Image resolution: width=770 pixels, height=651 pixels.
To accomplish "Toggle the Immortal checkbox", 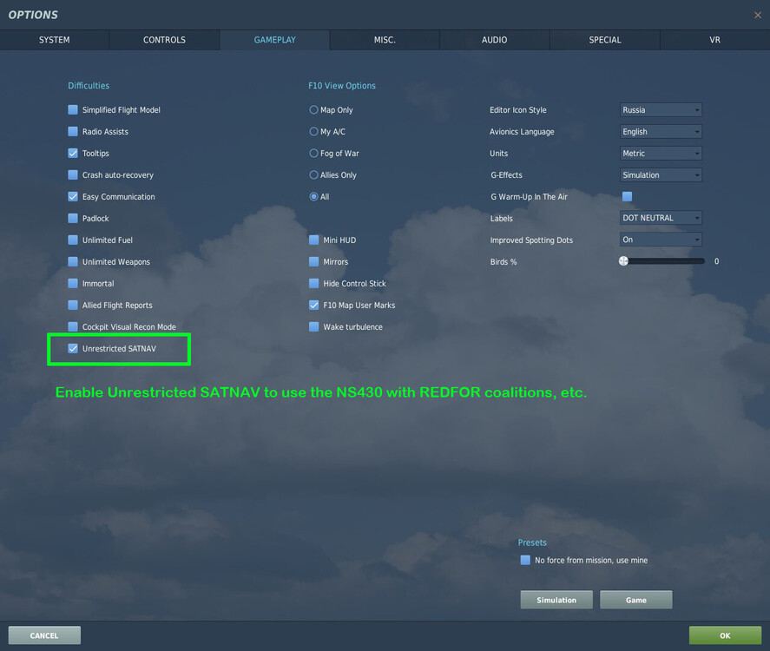I will click(73, 283).
